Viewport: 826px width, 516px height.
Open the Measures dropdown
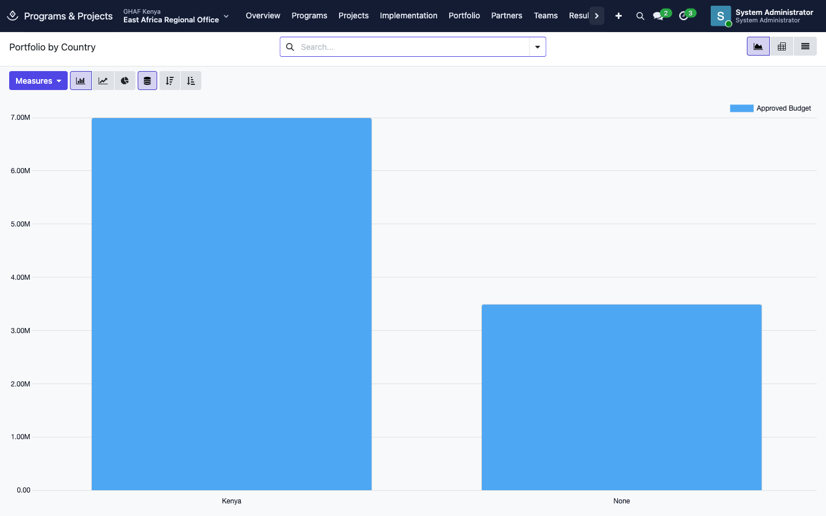[38, 81]
